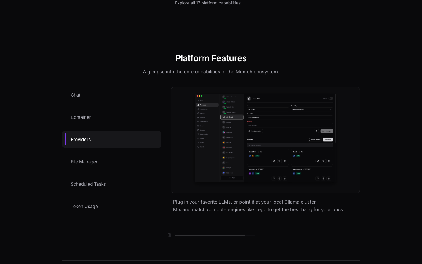The width and height of the screenshot is (422, 264).
Task: Select the Chat feature tab
Action: click(x=112, y=95)
